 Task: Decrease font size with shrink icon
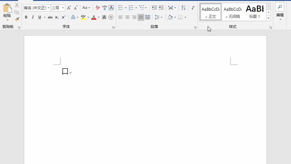tap(75, 8)
